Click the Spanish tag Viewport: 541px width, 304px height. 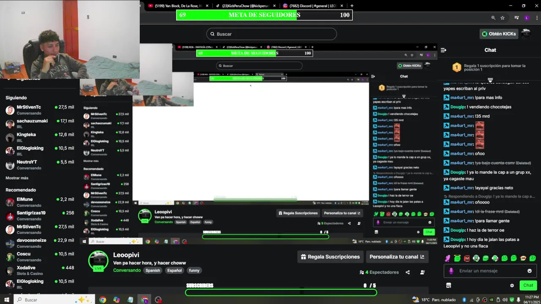coord(153,270)
